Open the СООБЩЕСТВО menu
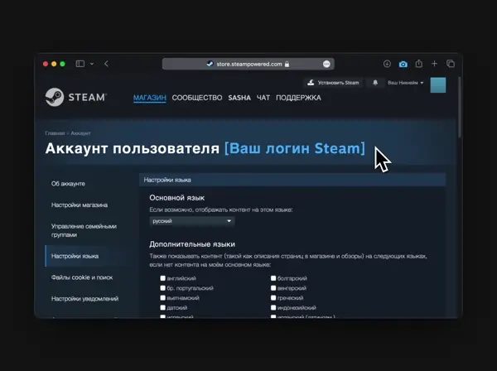Viewport: 497px width, 371px height. (197, 98)
